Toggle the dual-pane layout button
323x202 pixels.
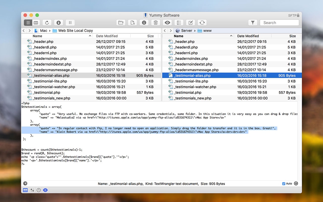click(x=25, y=190)
